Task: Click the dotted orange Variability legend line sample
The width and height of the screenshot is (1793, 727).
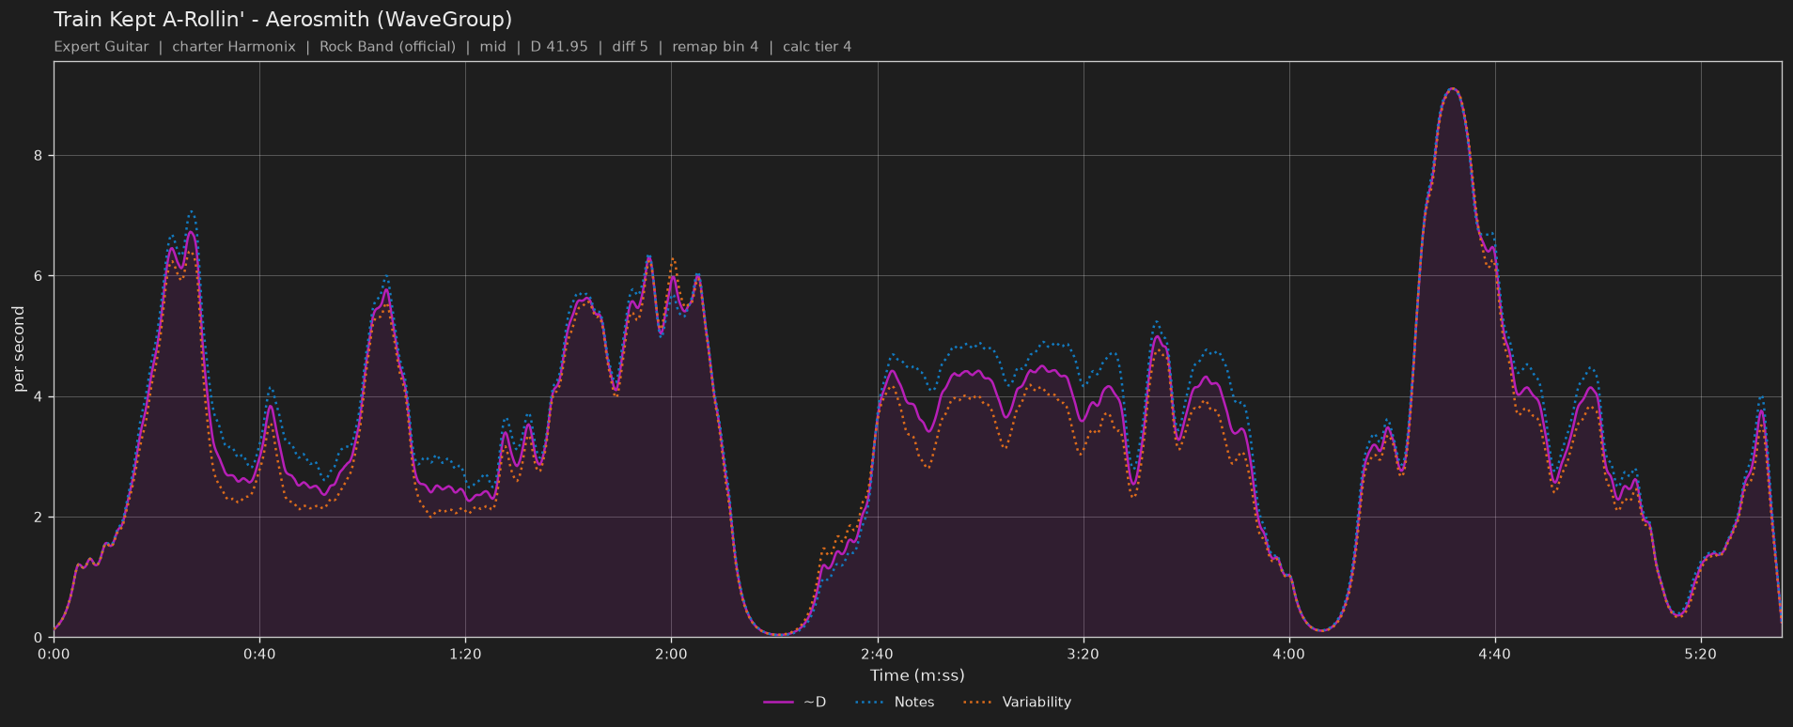Action: pyautogui.click(x=978, y=703)
